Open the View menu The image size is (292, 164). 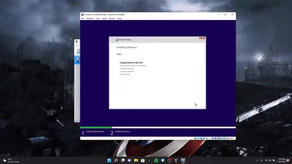click(98, 19)
